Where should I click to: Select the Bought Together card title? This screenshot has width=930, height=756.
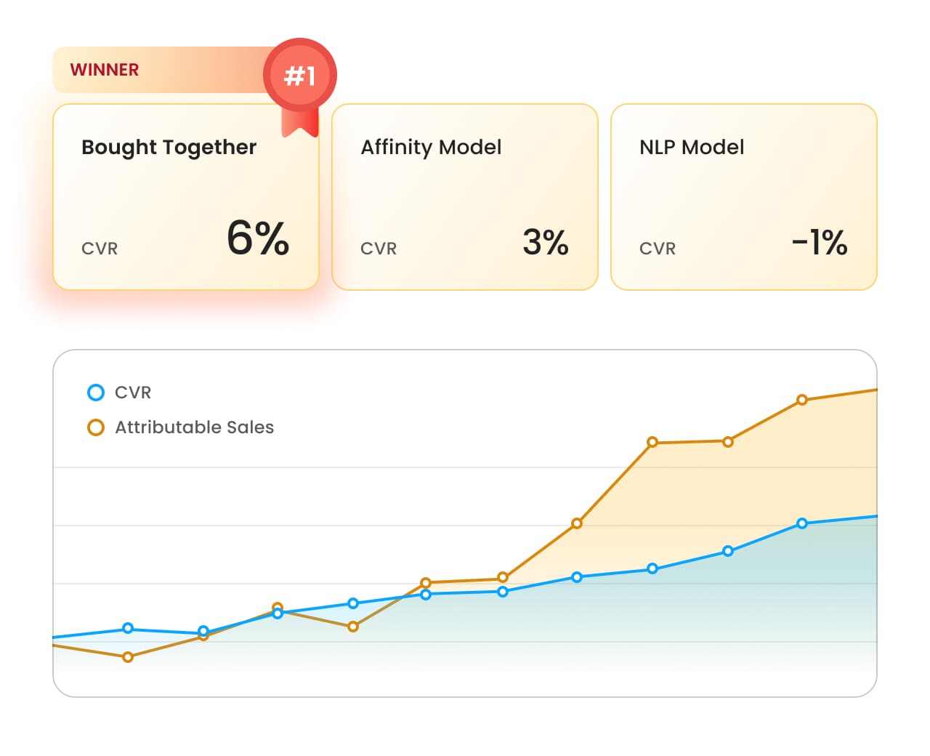169,148
